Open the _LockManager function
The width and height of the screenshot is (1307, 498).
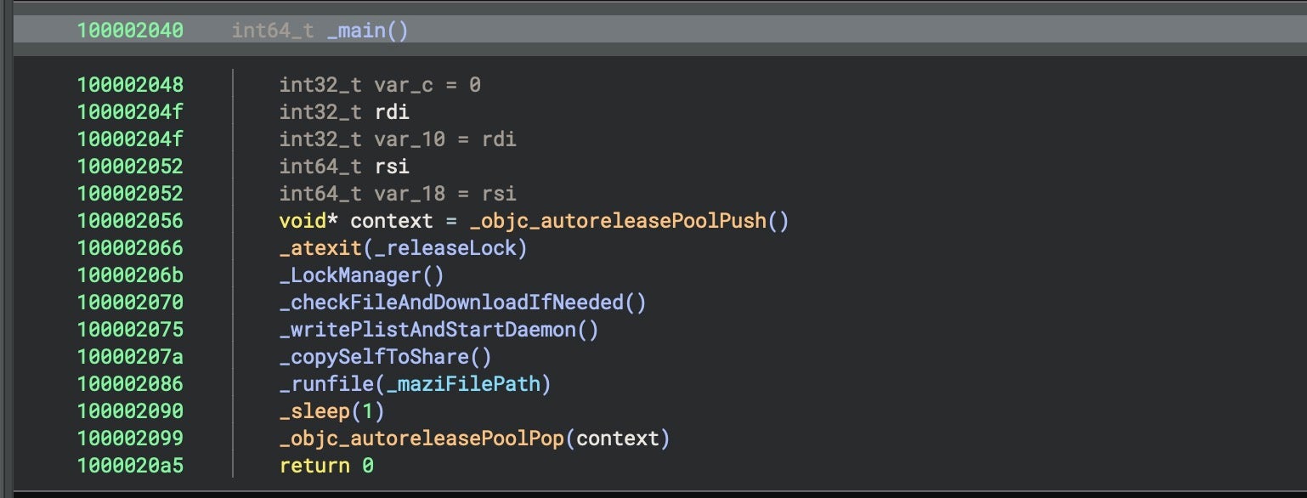[x=350, y=275]
